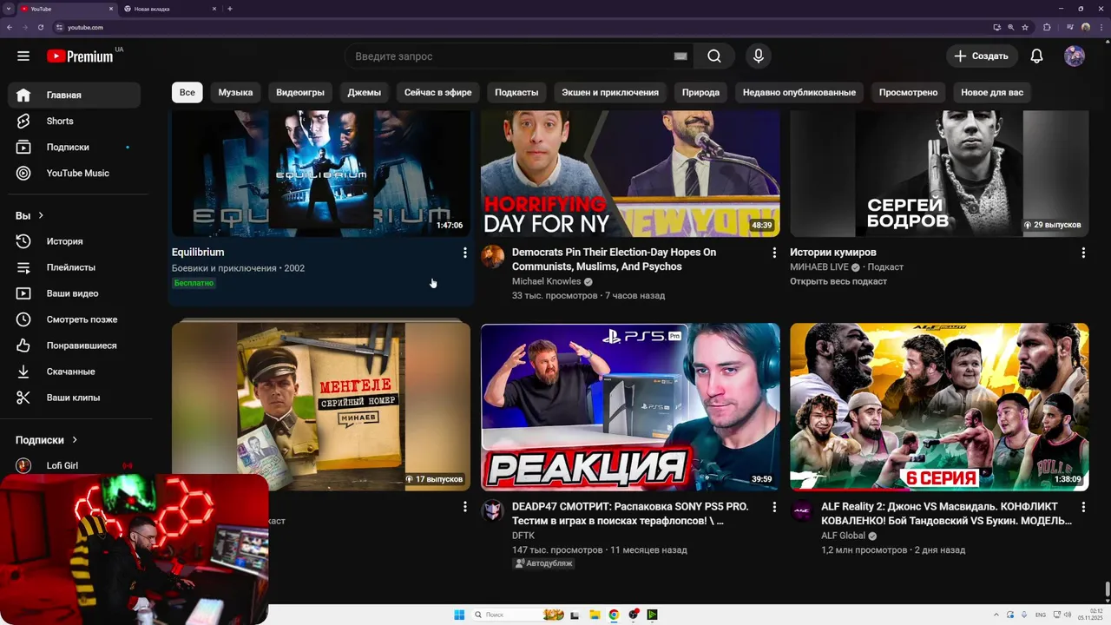Expand the Подписки section heading
This screenshot has height=625, width=1111.
pos(47,440)
